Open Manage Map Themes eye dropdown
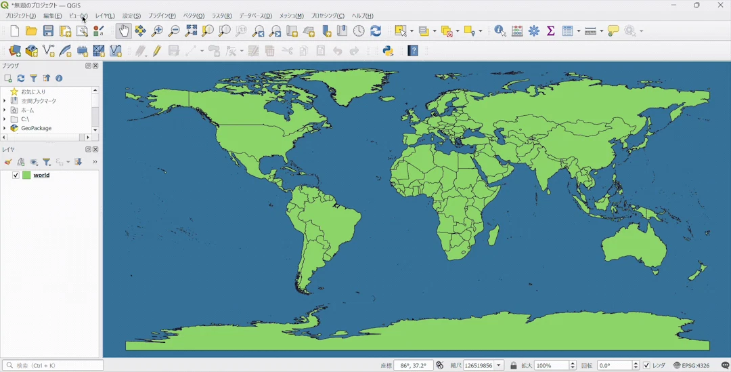 [x=34, y=162]
